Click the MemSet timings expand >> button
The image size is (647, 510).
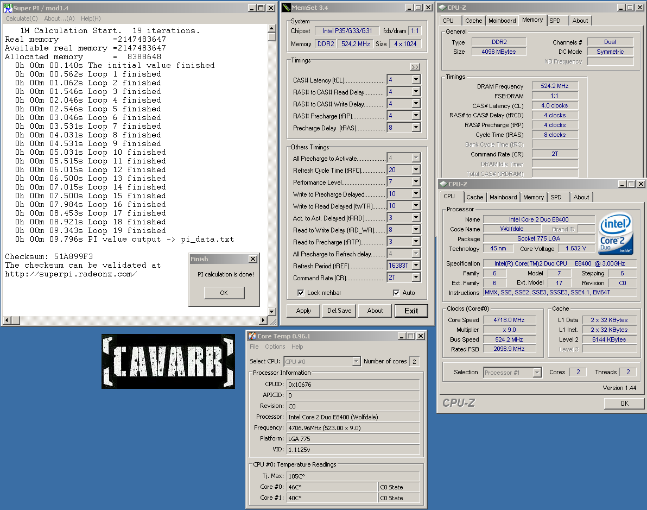click(415, 67)
